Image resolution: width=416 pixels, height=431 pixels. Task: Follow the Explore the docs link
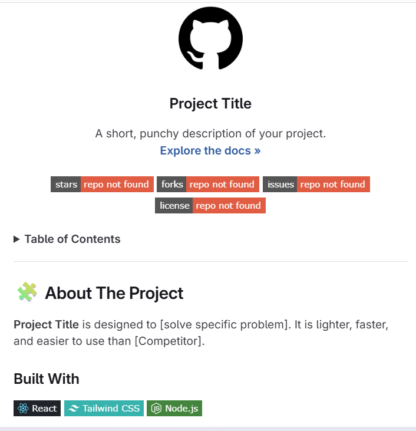click(x=210, y=150)
